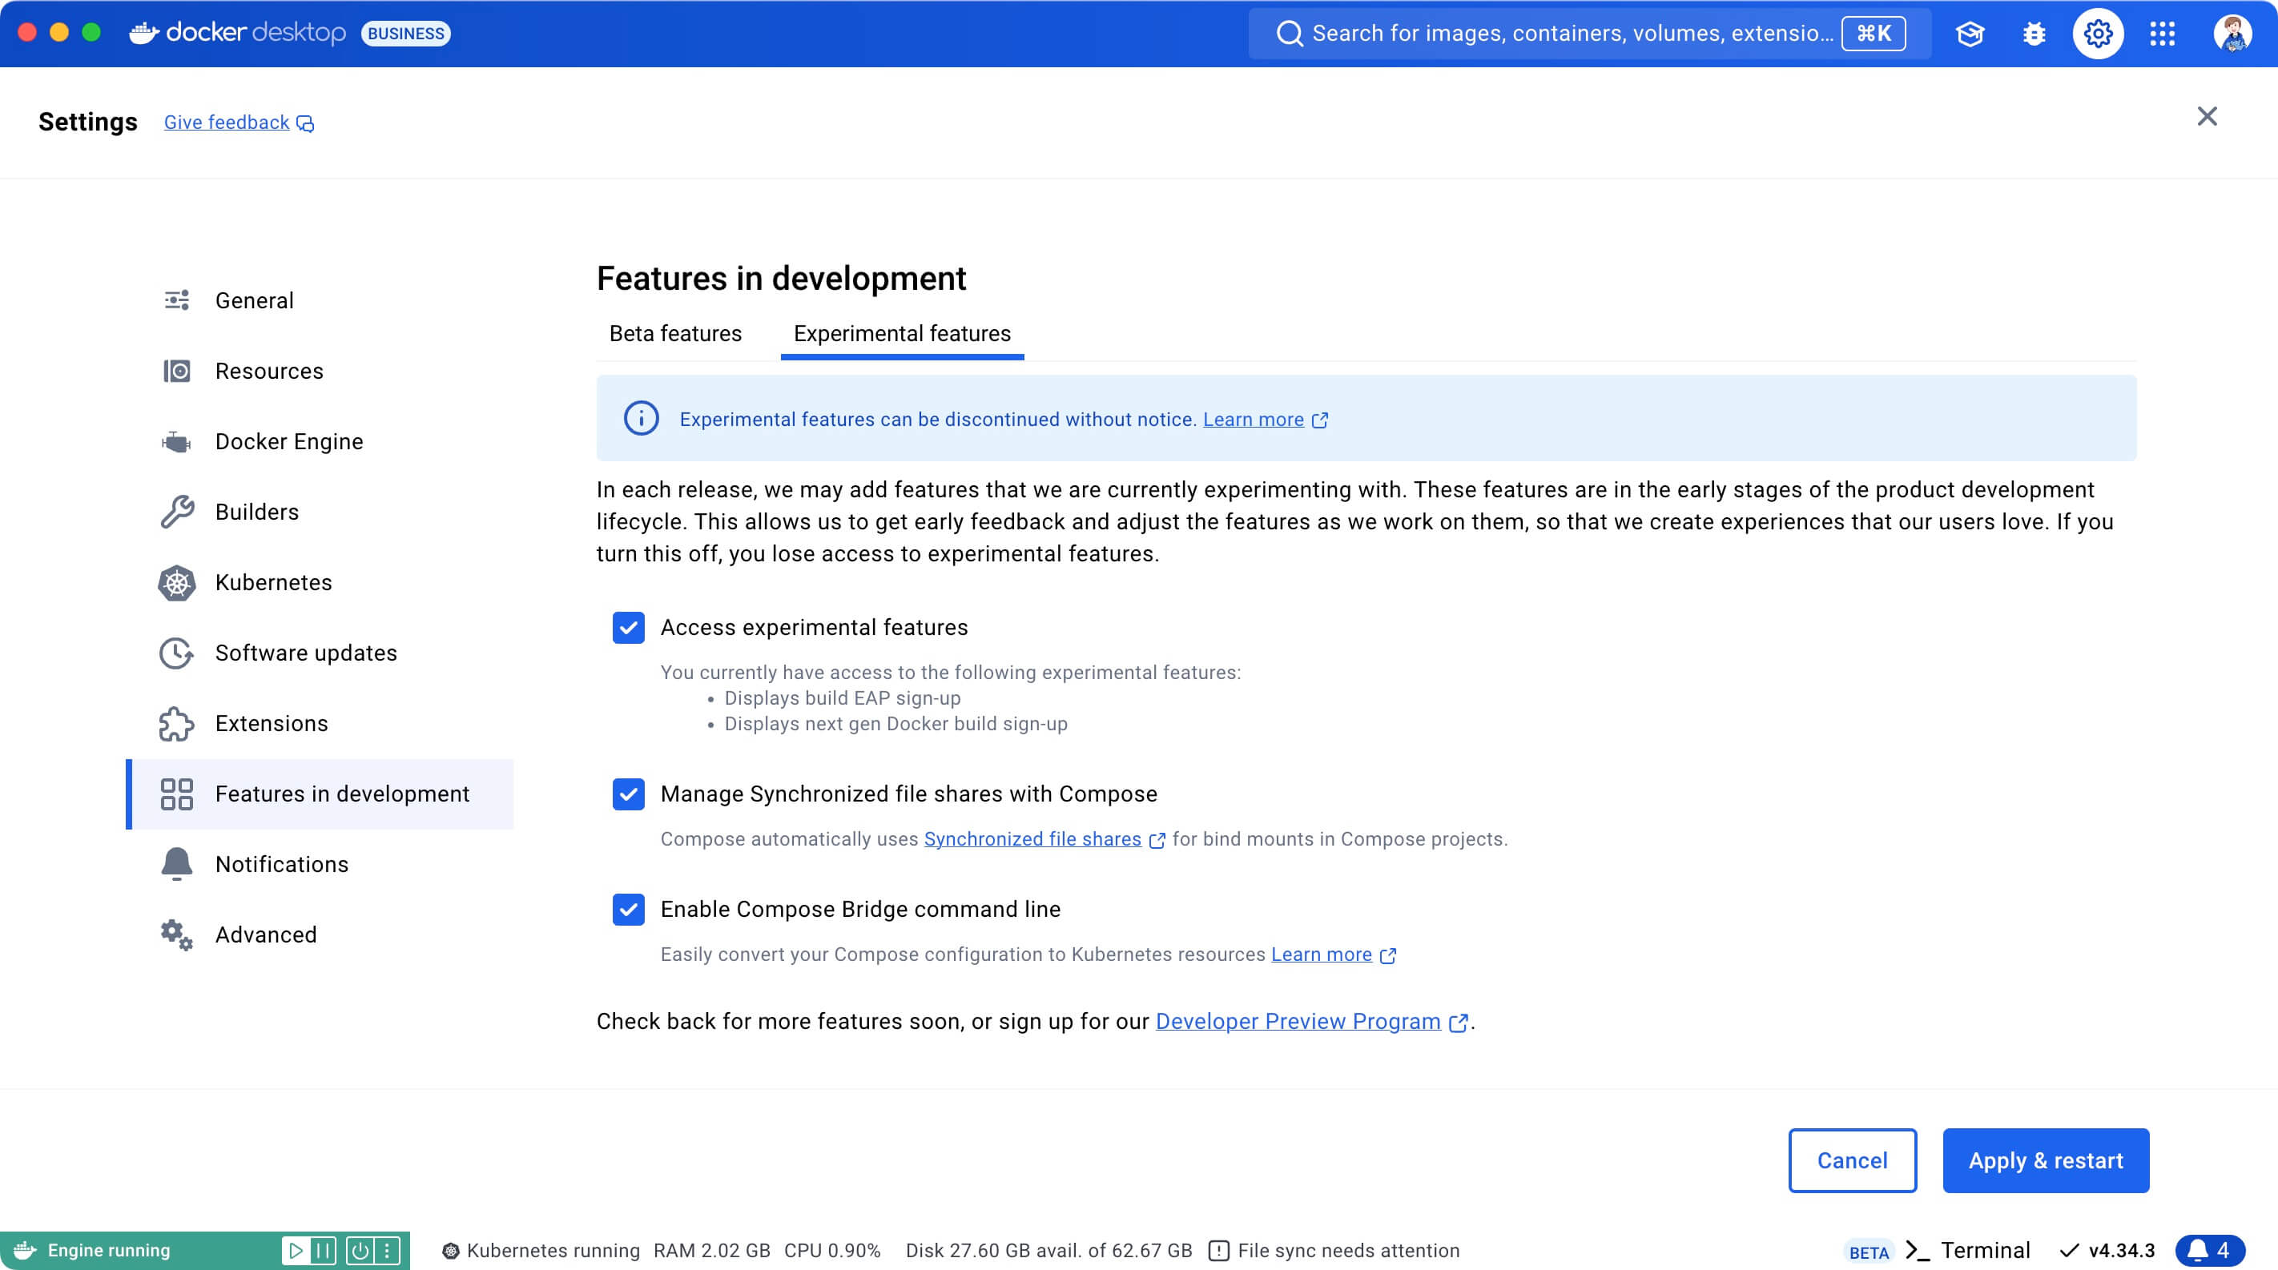The height and width of the screenshot is (1270, 2278).
Task: Click the Engine running status
Action: click(x=109, y=1251)
